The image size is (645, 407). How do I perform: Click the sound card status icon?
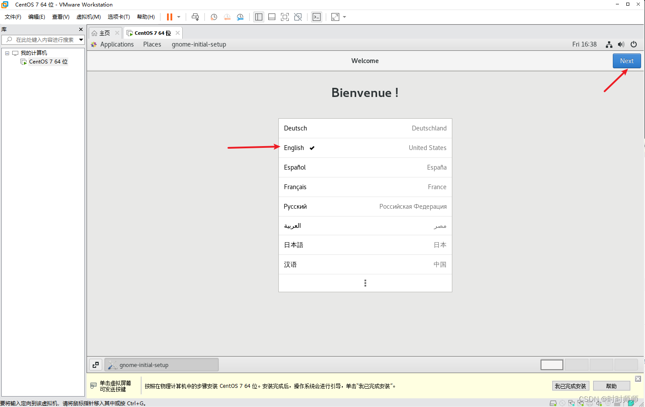coord(599,403)
